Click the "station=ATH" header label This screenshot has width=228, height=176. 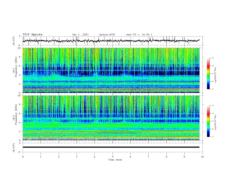pyautogui.click(x=107, y=35)
